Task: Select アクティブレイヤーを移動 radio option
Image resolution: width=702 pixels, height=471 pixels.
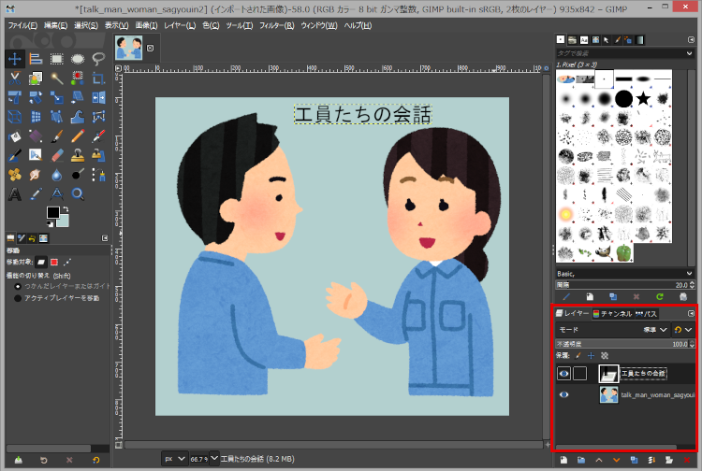Action: coord(18,298)
